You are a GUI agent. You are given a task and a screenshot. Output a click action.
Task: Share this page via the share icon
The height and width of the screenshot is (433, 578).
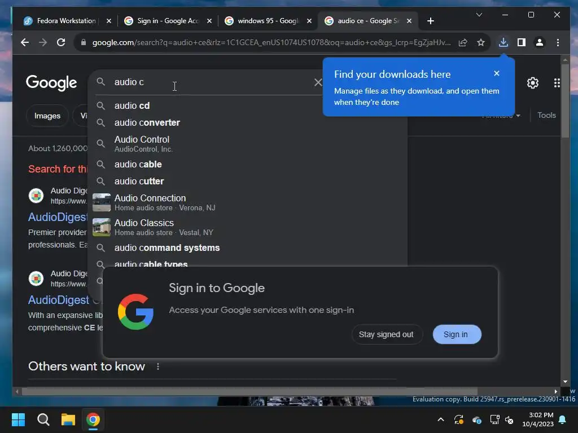(463, 42)
